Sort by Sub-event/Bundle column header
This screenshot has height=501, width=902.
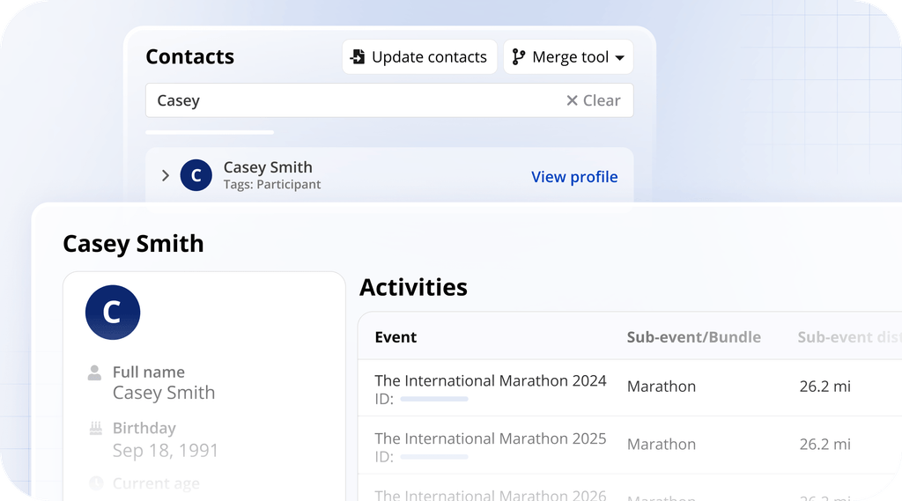[x=694, y=337]
